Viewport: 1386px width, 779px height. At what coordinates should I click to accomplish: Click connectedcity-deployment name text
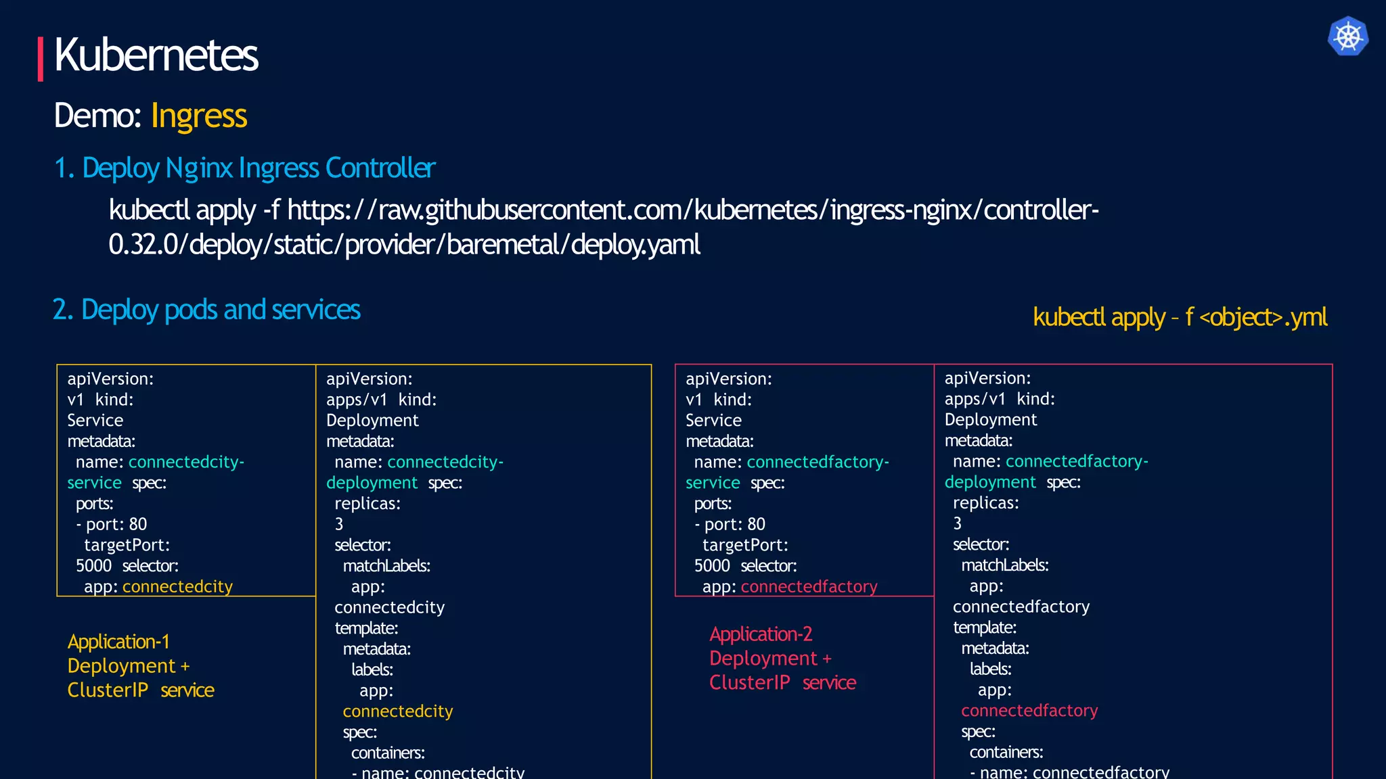point(445,463)
